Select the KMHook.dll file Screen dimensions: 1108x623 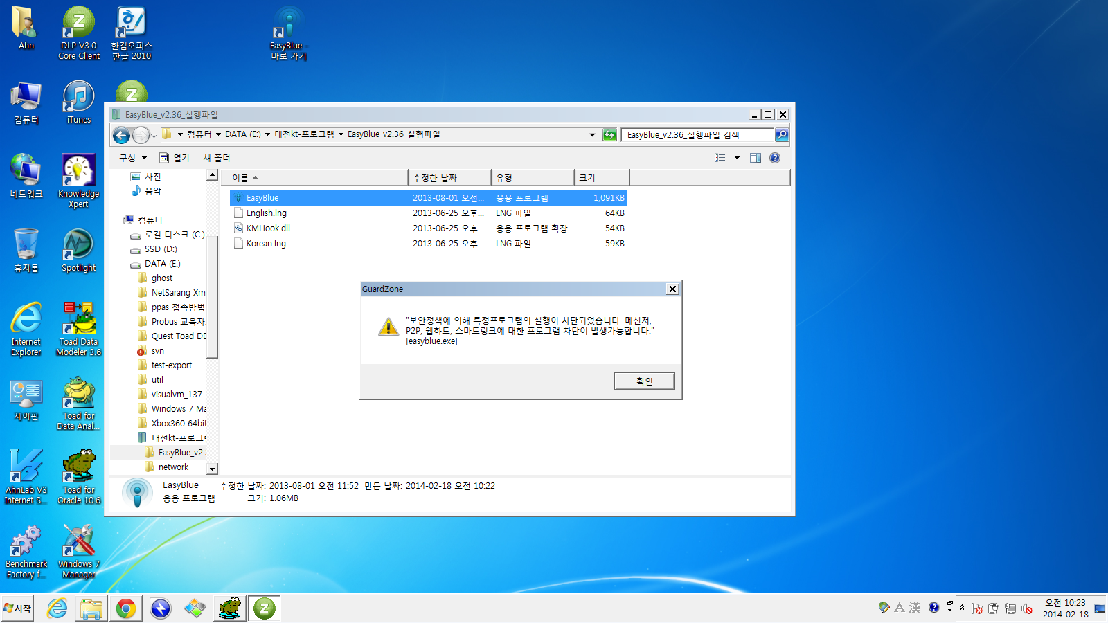(428, 228)
